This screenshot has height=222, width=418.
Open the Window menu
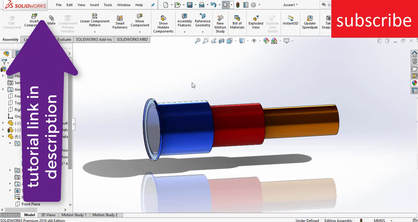(x=124, y=5)
